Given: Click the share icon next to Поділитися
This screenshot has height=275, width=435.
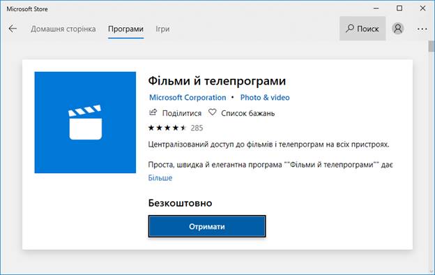Looking at the screenshot, I should (x=153, y=112).
